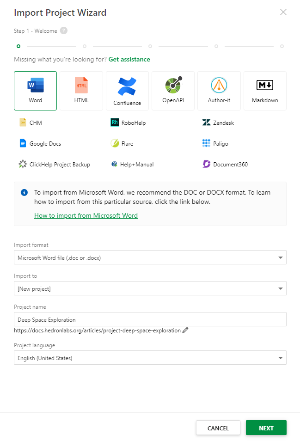The image size is (300, 441).
Task: Pick the OpenAPI import option
Action: click(173, 91)
